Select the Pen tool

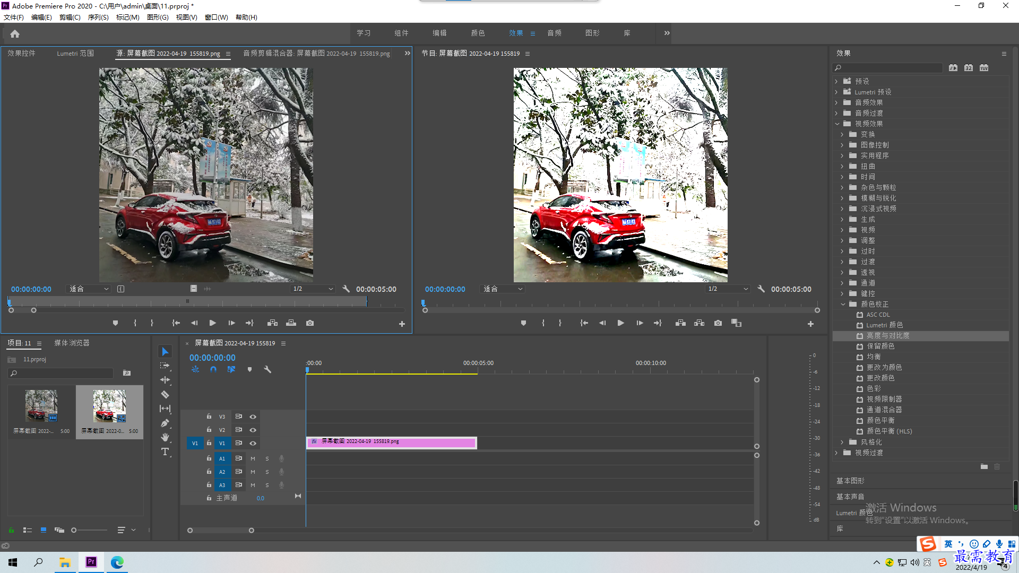pyautogui.click(x=165, y=423)
